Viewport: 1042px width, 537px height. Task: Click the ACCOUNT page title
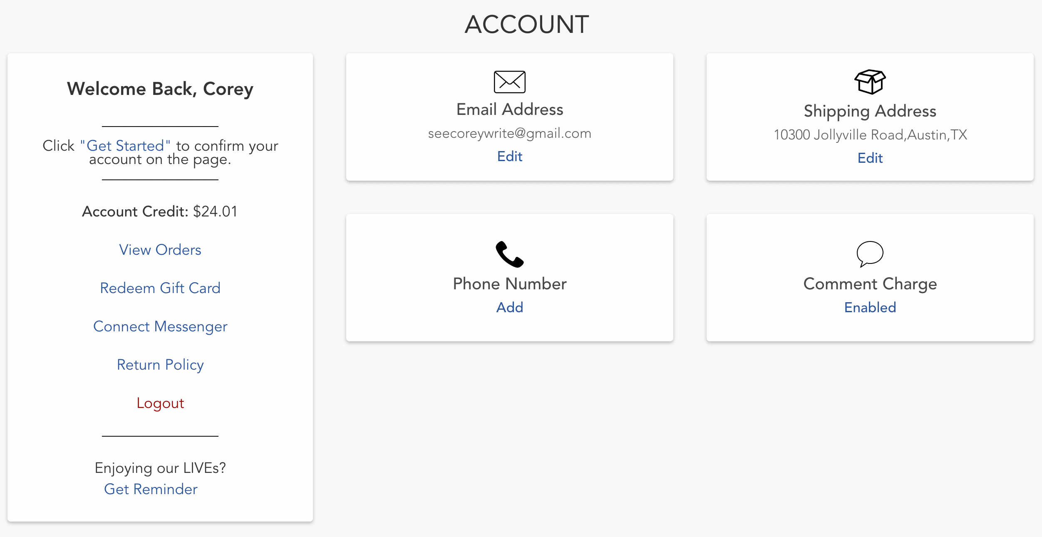coord(526,24)
